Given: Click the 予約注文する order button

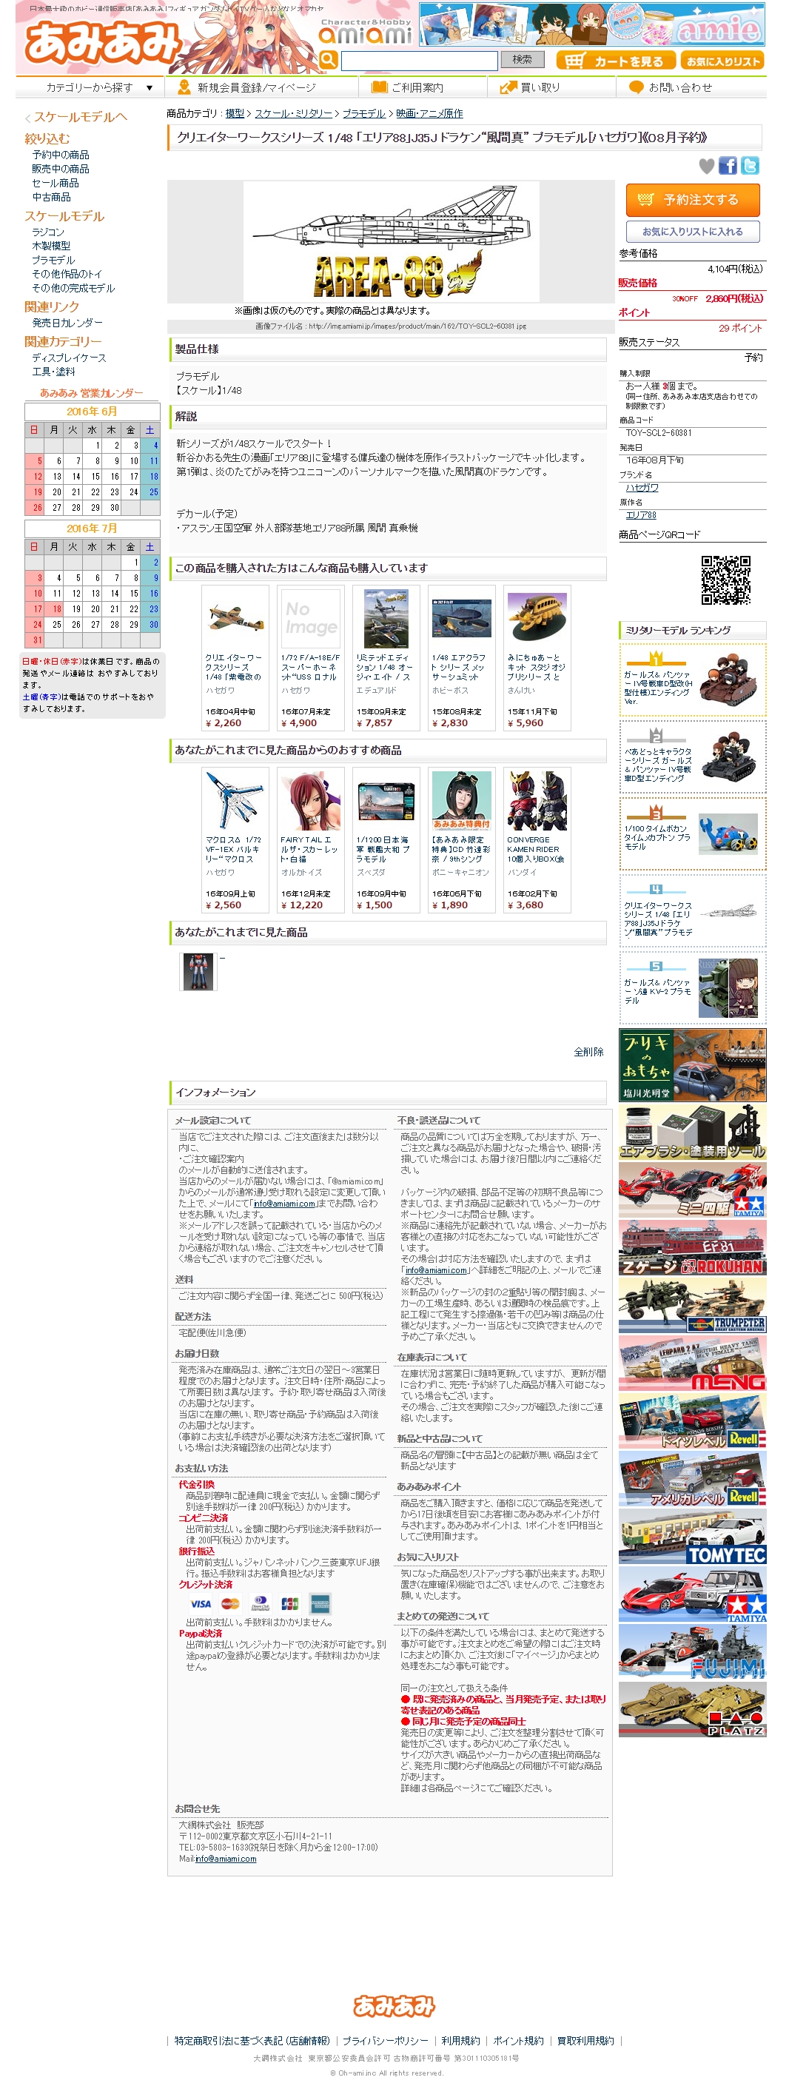Looking at the screenshot, I should pyautogui.click(x=692, y=199).
